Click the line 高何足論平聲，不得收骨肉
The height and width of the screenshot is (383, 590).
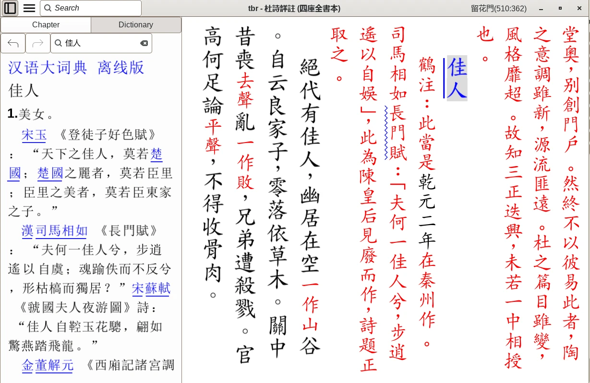coord(214,163)
